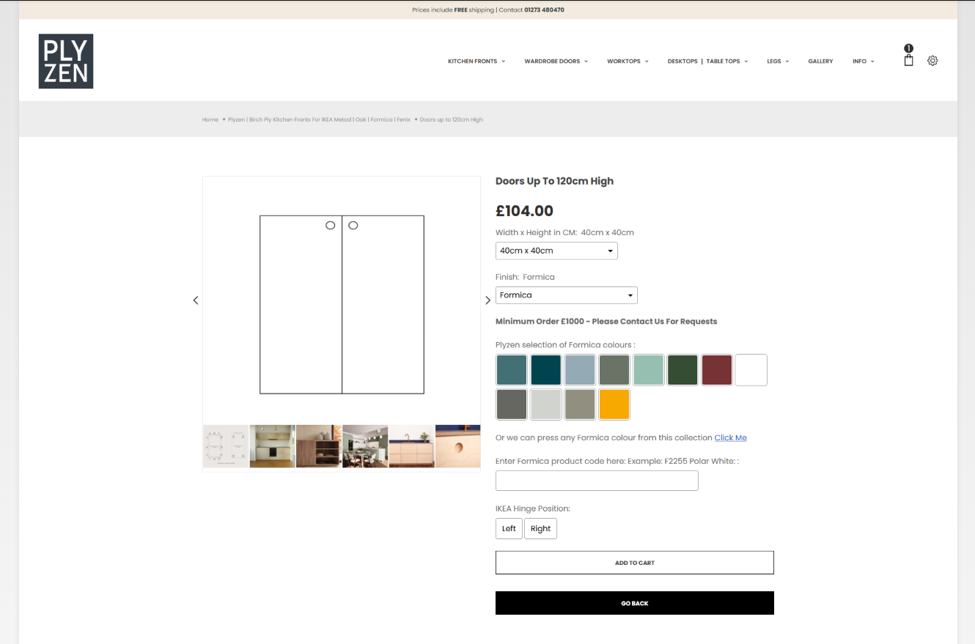View the door diagrams thumbnail
Screen dimensions: 975x644
(x=226, y=446)
